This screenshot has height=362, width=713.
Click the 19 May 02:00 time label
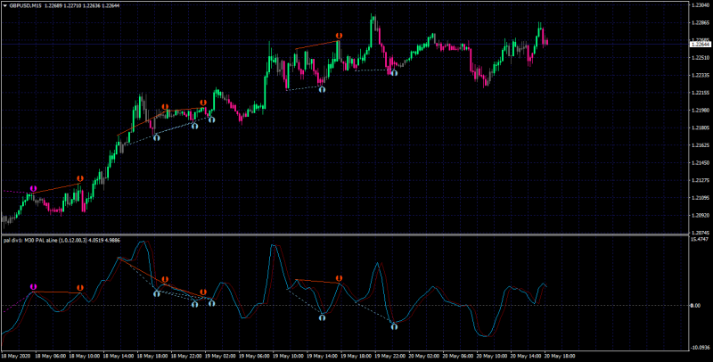pos(219,356)
